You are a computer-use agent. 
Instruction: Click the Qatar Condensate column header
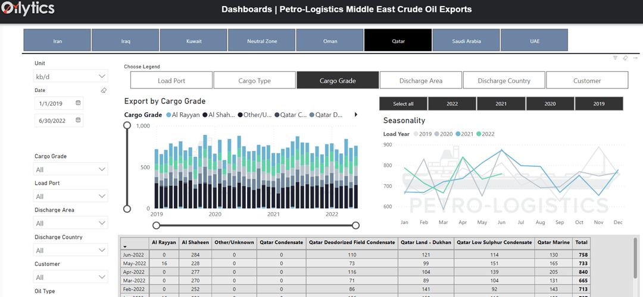click(x=281, y=242)
